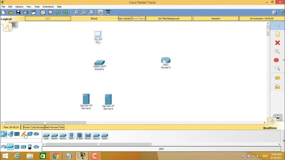Click the [Root] navigation button
Screen dimensions: 285x160
[x=94, y=19]
